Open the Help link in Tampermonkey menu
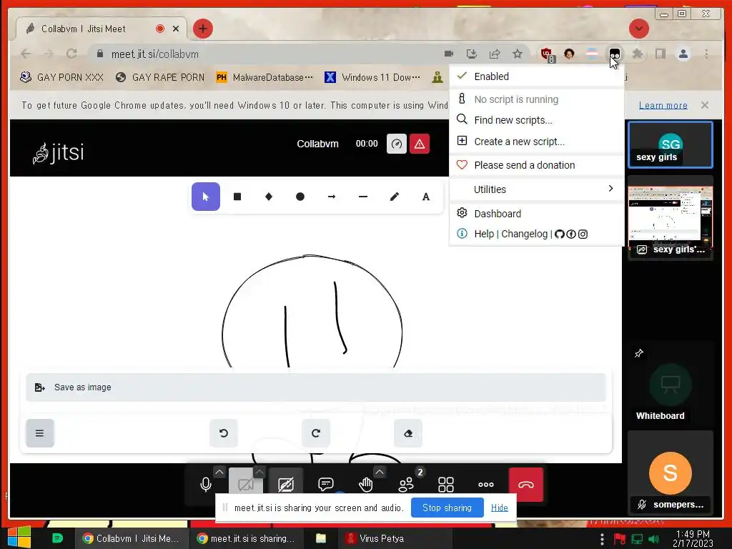 [484, 234]
